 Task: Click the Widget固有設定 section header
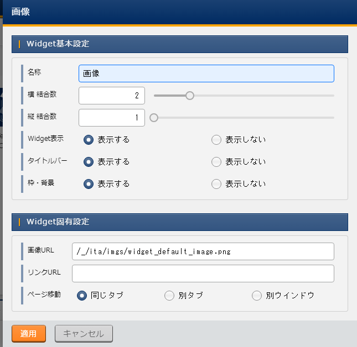click(x=179, y=222)
